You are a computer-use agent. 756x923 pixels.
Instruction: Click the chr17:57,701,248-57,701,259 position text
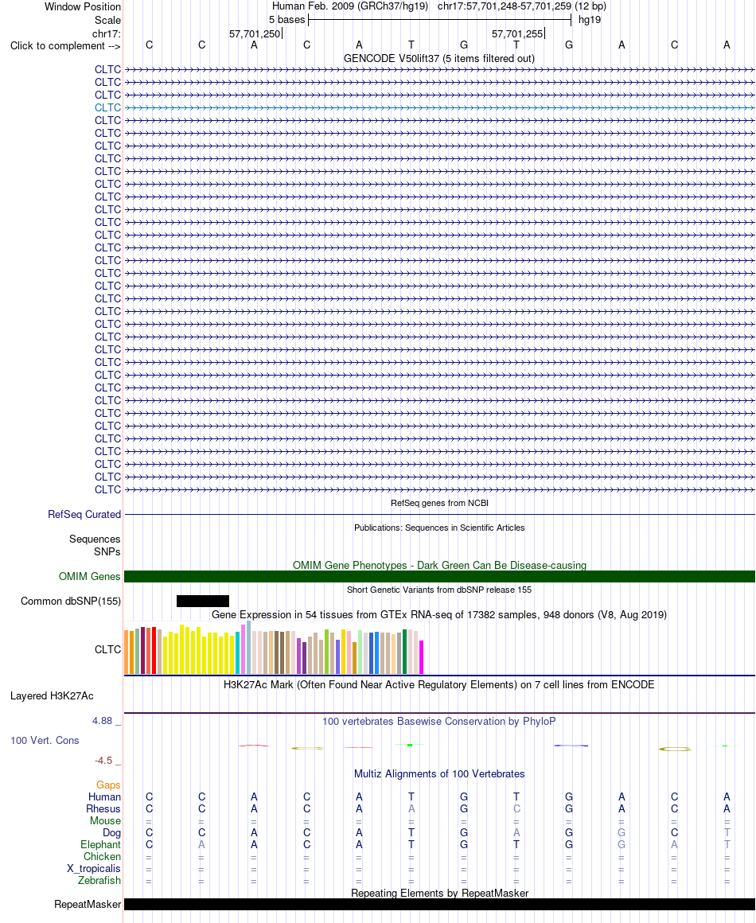point(505,6)
